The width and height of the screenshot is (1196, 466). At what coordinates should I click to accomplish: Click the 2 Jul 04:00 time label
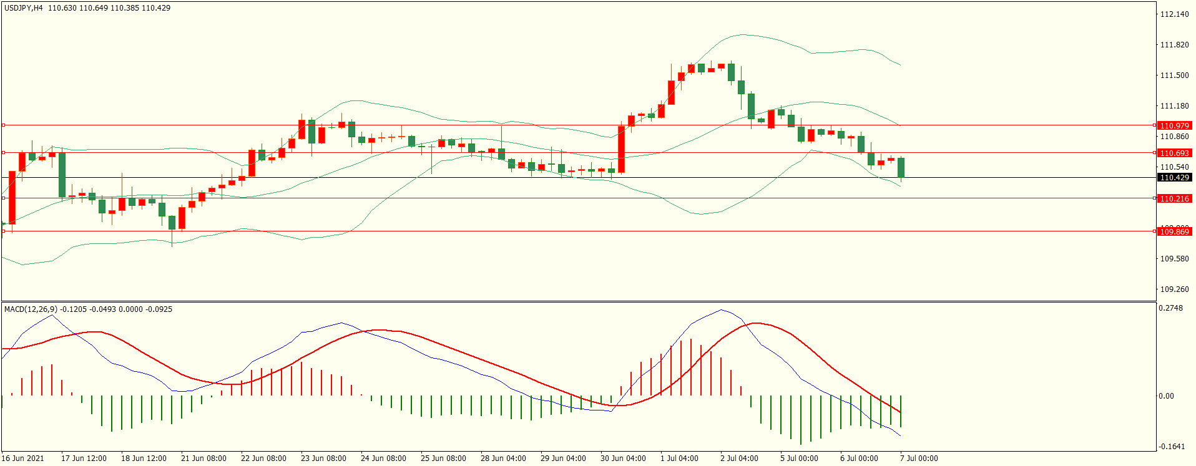[739, 459]
